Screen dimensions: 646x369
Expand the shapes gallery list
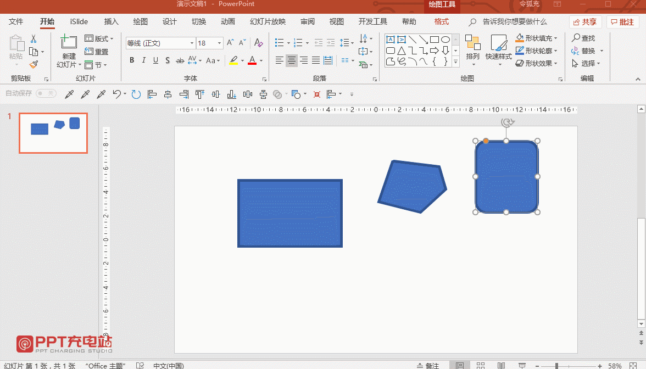(456, 62)
